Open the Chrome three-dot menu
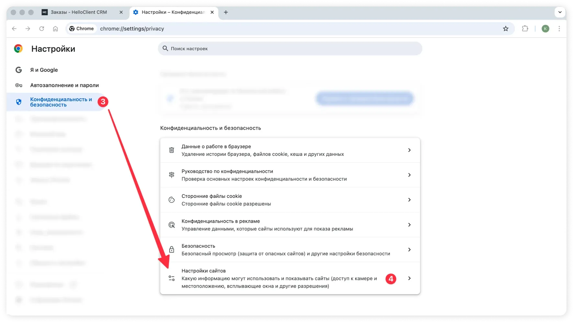The image size is (573, 322). pos(559,29)
